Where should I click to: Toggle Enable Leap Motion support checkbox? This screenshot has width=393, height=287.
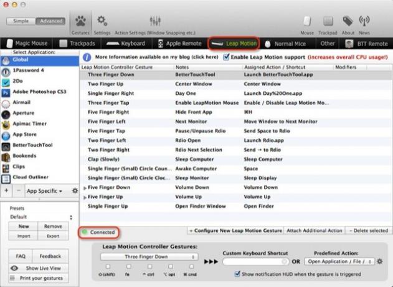(226, 57)
